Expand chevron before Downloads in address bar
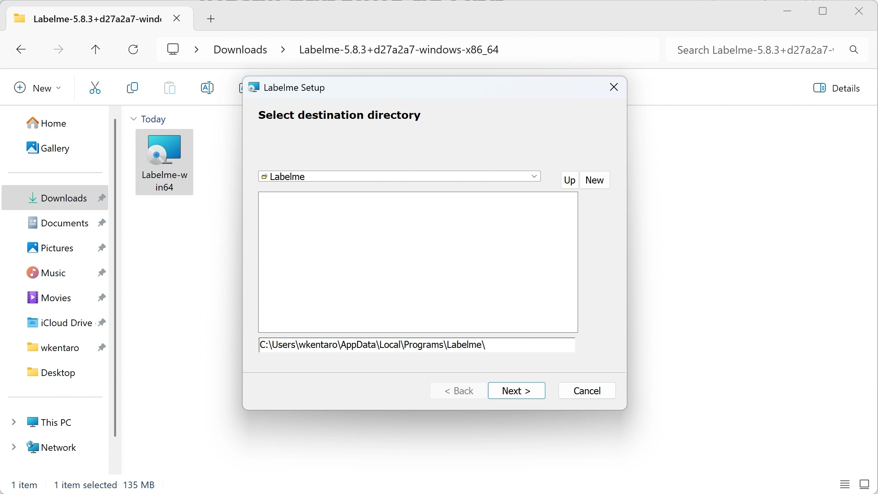 pos(197,49)
